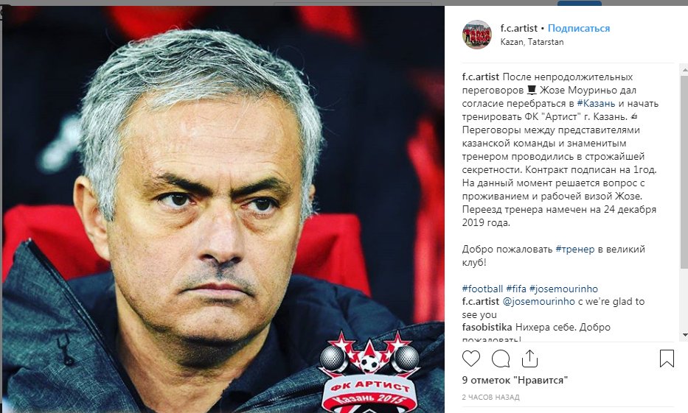Click the comments scrollbar down arrow
Viewport: 688px width, 413px height.
tap(684, 335)
